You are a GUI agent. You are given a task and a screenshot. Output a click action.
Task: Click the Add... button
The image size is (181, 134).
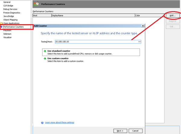(x=173, y=15)
